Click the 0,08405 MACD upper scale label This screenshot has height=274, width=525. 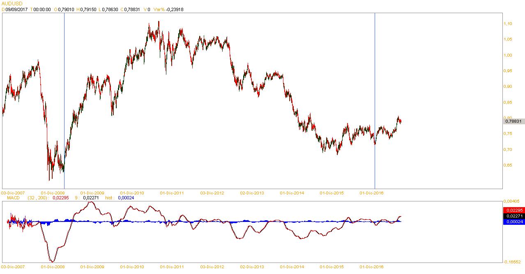pos(511,201)
